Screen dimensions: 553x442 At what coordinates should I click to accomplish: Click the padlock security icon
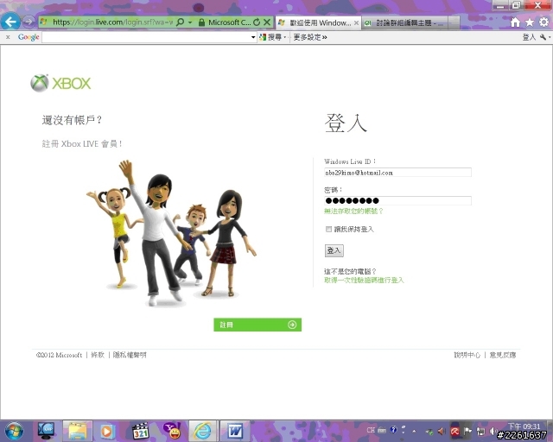click(201, 22)
